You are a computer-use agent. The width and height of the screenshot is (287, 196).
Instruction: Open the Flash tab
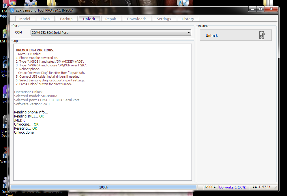pyautogui.click(x=45, y=19)
